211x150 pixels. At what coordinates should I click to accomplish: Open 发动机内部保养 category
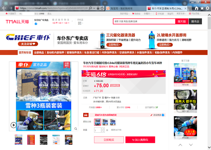(55, 53)
